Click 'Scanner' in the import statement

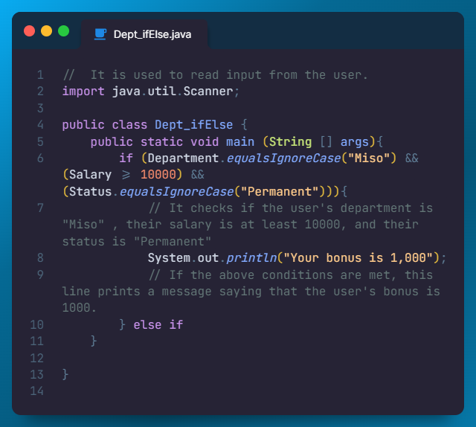point(208,91)
